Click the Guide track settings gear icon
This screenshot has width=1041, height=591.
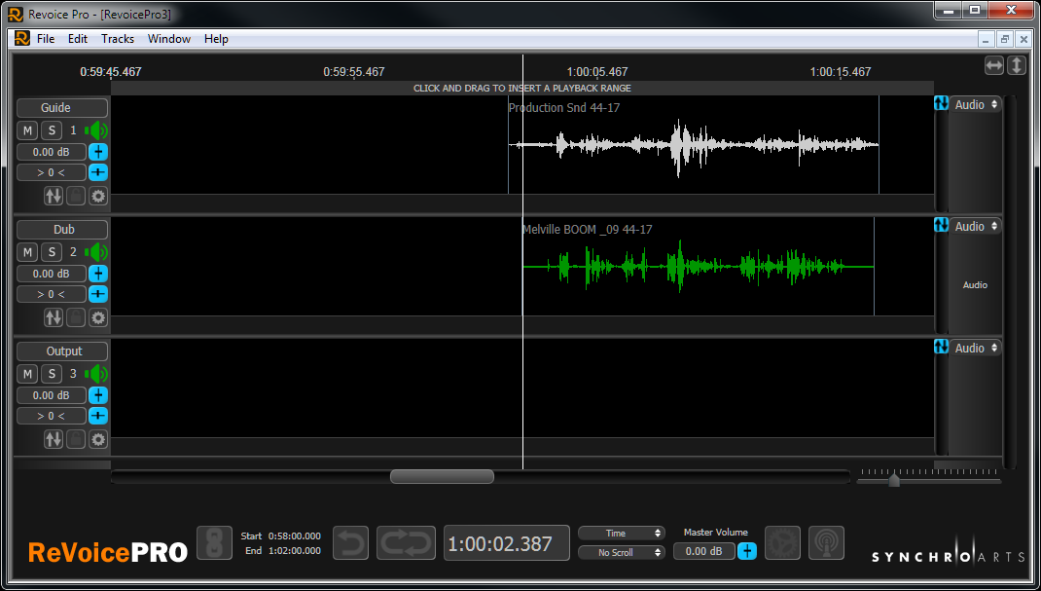point(98,196)
